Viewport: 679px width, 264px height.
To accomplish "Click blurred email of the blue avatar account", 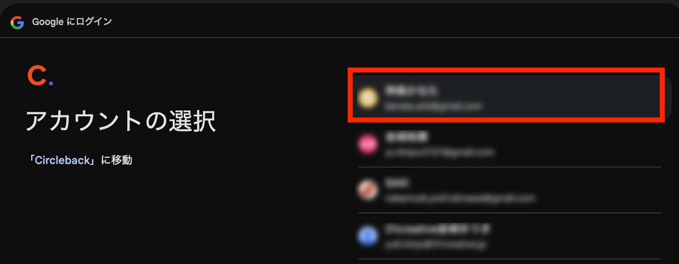I will (x=435, y=245).
